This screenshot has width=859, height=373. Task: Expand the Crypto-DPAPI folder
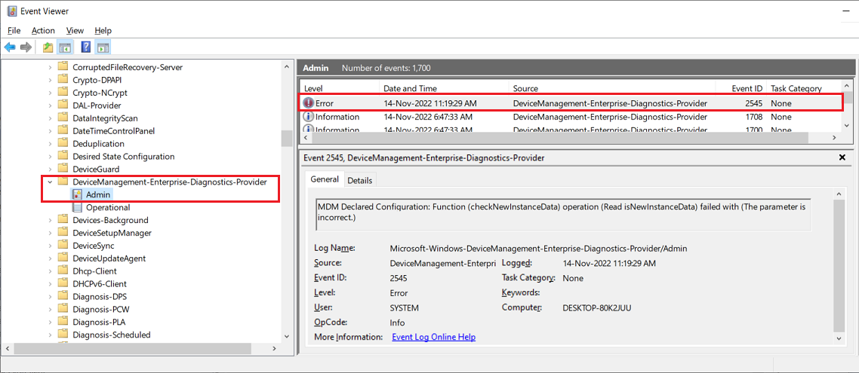click(51, 80)
